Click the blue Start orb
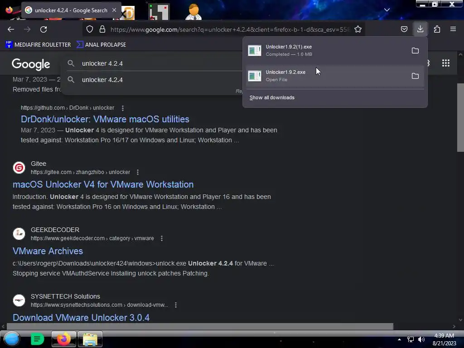This screenshot has height=348, width=464. (12, 339)
